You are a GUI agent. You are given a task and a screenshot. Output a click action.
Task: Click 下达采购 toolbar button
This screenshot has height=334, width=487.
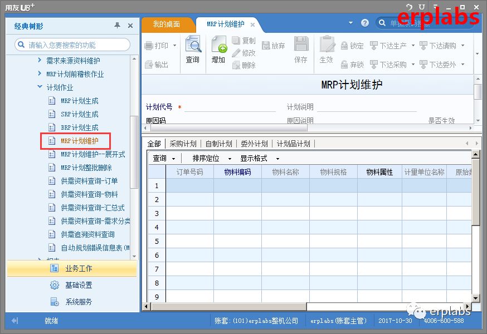tap(388, 65)
